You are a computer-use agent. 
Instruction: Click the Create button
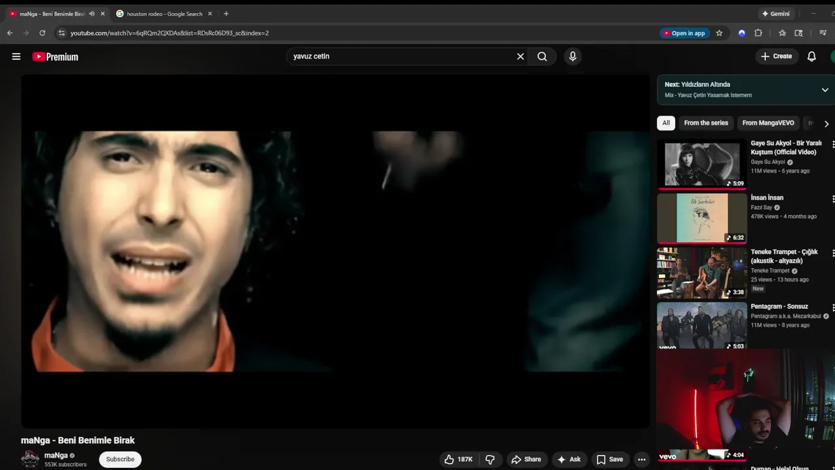pos(776,57)
